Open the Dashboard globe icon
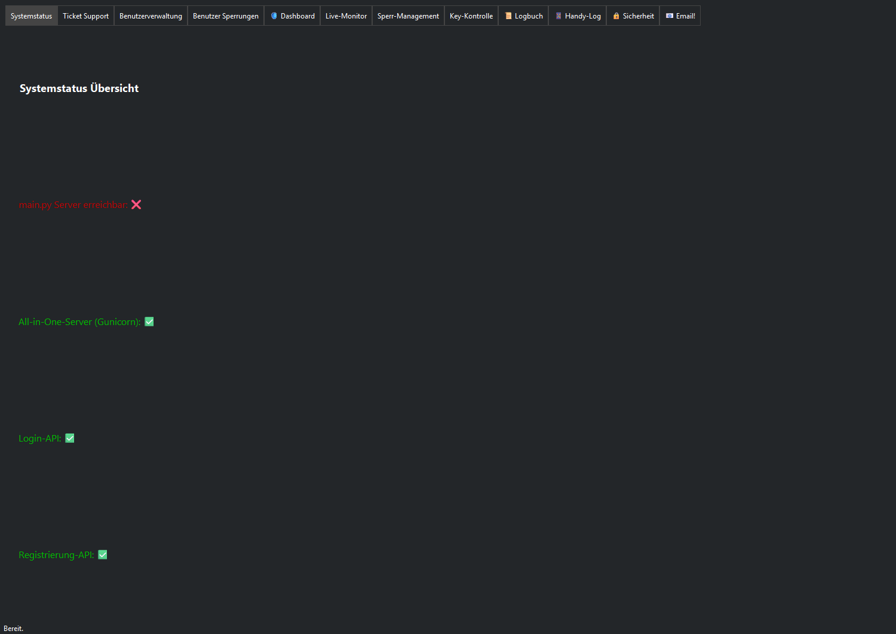 [273, 16]
